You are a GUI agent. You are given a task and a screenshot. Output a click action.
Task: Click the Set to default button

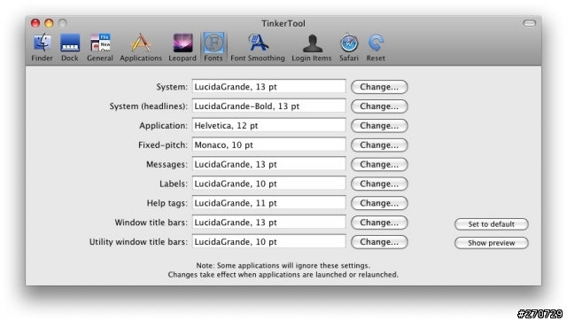[x=492, y=224]
